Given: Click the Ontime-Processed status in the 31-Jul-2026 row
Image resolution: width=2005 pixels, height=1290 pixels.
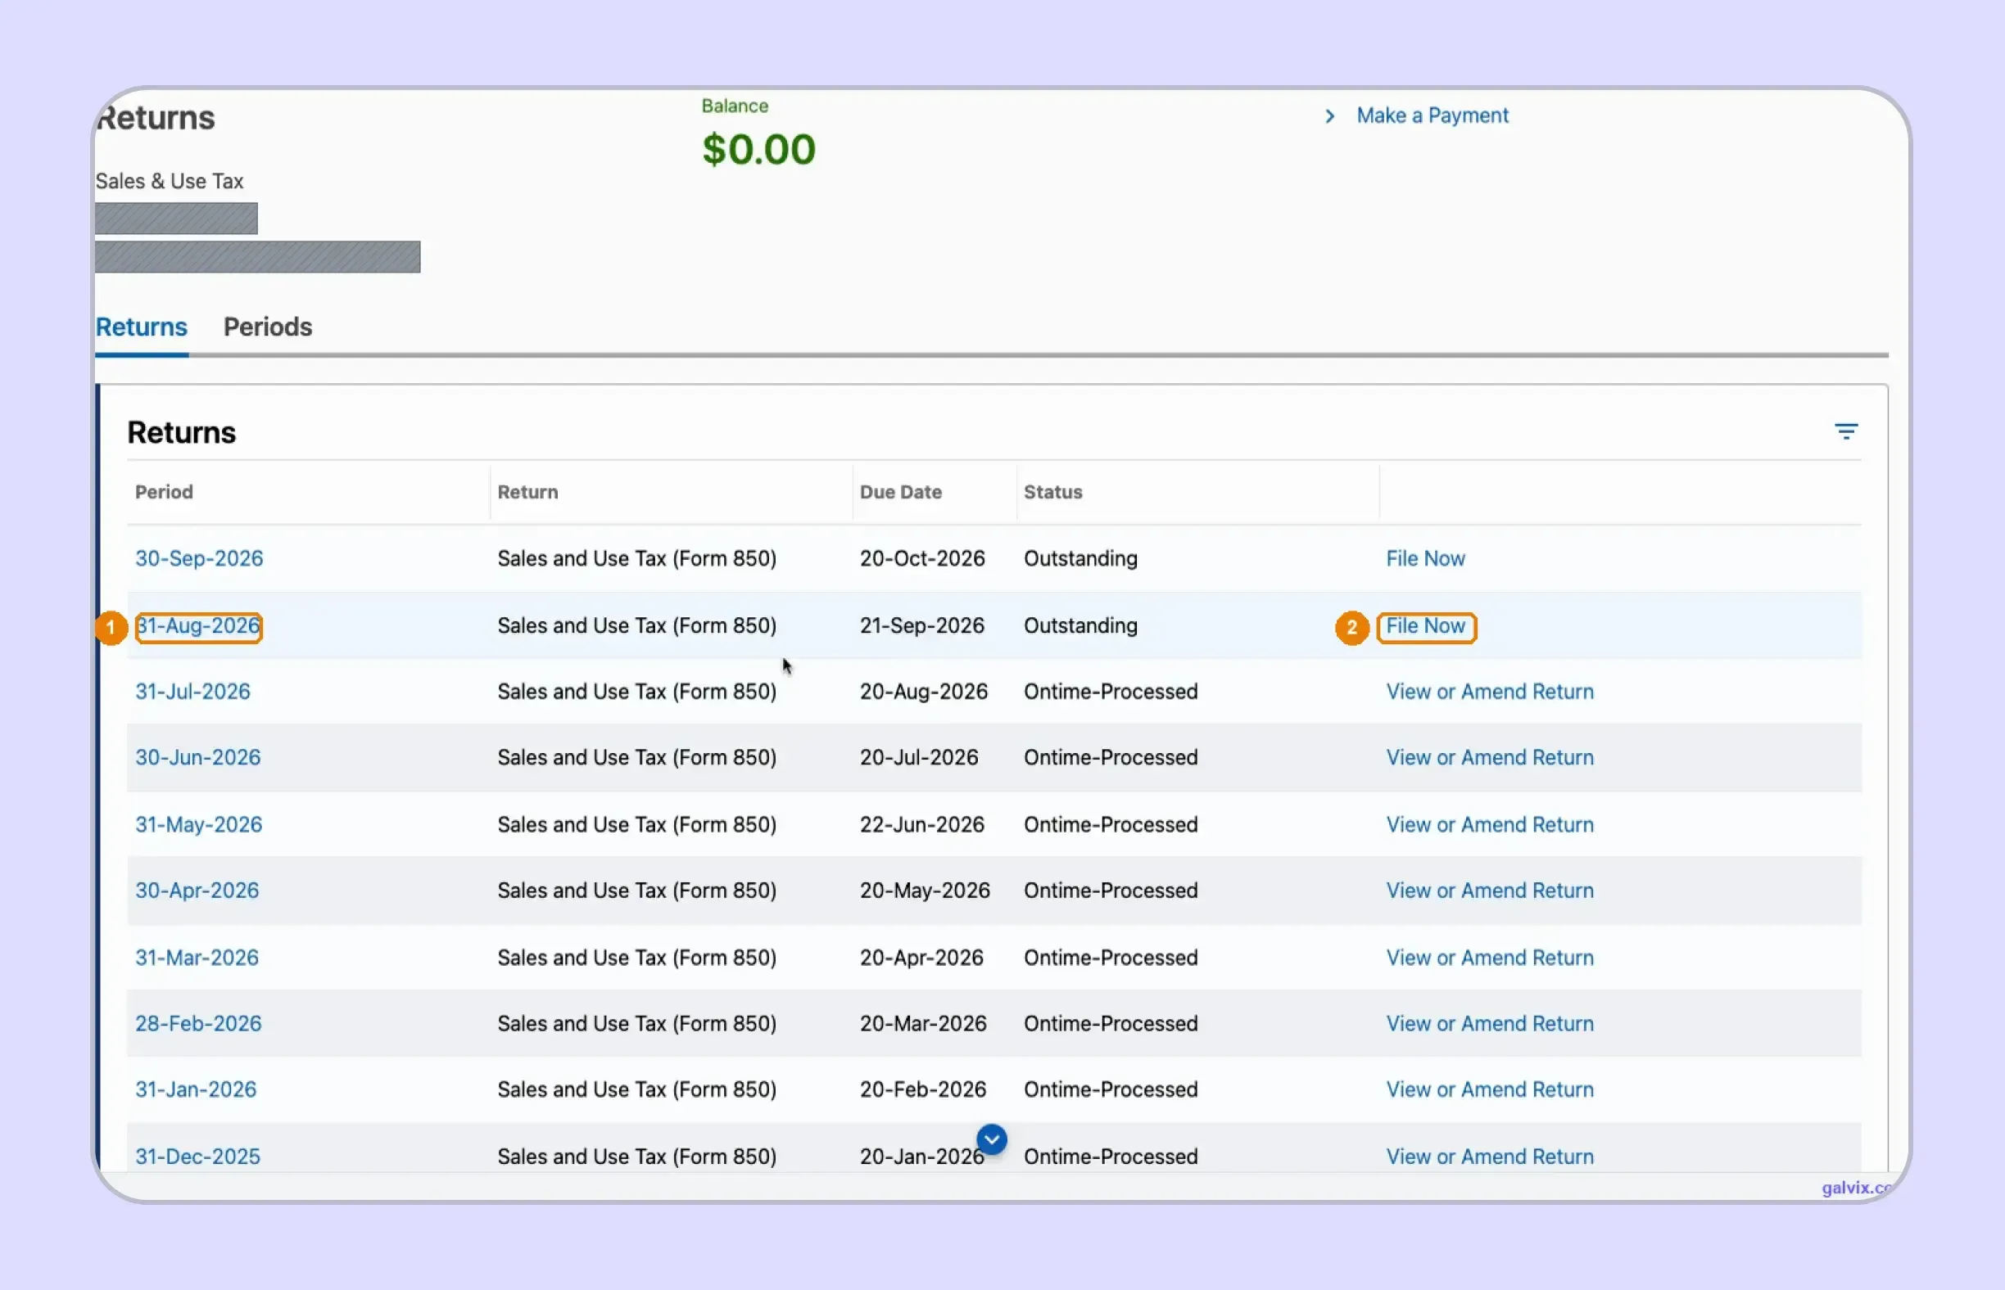Looking at the screenshot, I should pos(1111,692).
